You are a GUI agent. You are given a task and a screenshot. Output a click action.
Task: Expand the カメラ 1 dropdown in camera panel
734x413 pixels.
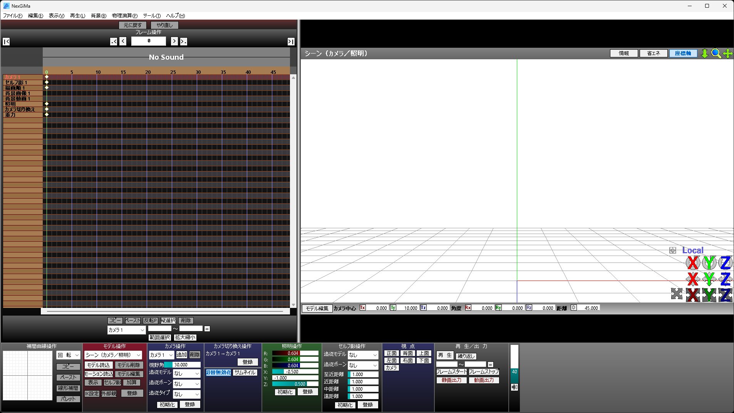click(x=161, y=355)
